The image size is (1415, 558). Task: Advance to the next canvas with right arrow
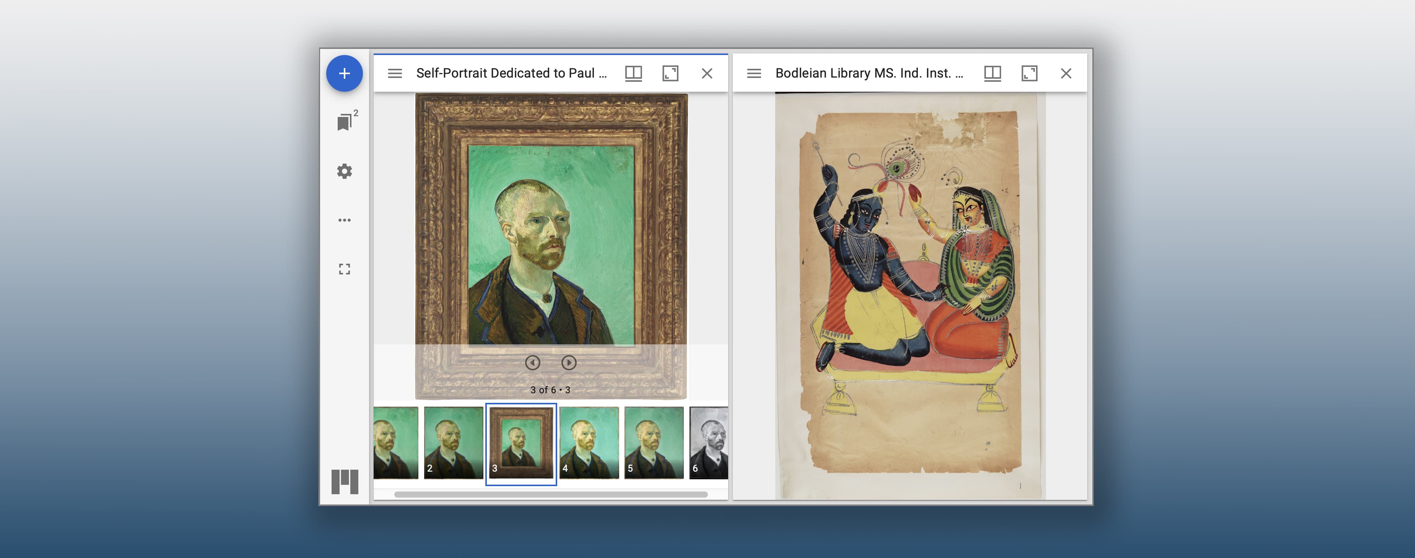tap(569, 362)
